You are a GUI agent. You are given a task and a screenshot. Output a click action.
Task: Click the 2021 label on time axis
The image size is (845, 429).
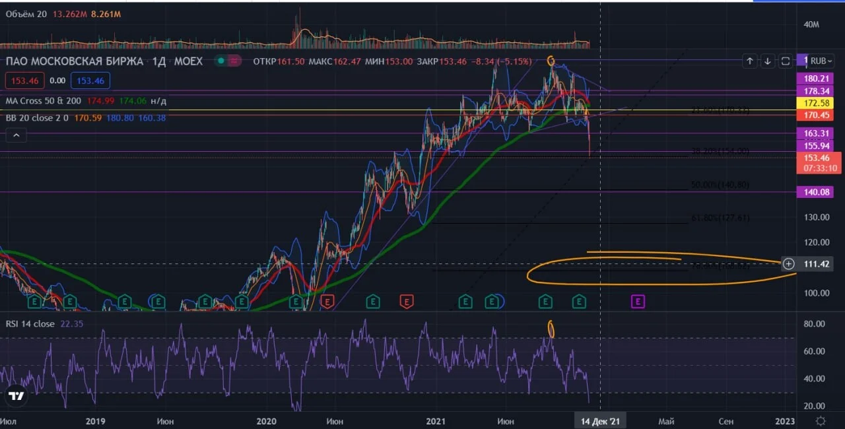tap(436, 420)
